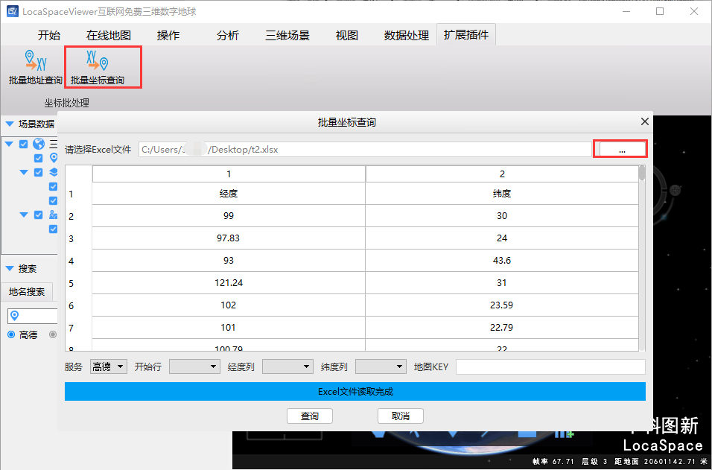Image resolution: width=712 pixels, height=470 pixels.
Task: Switch to the 在线地图 ribbon tab
Action: (x=109, y=36)
